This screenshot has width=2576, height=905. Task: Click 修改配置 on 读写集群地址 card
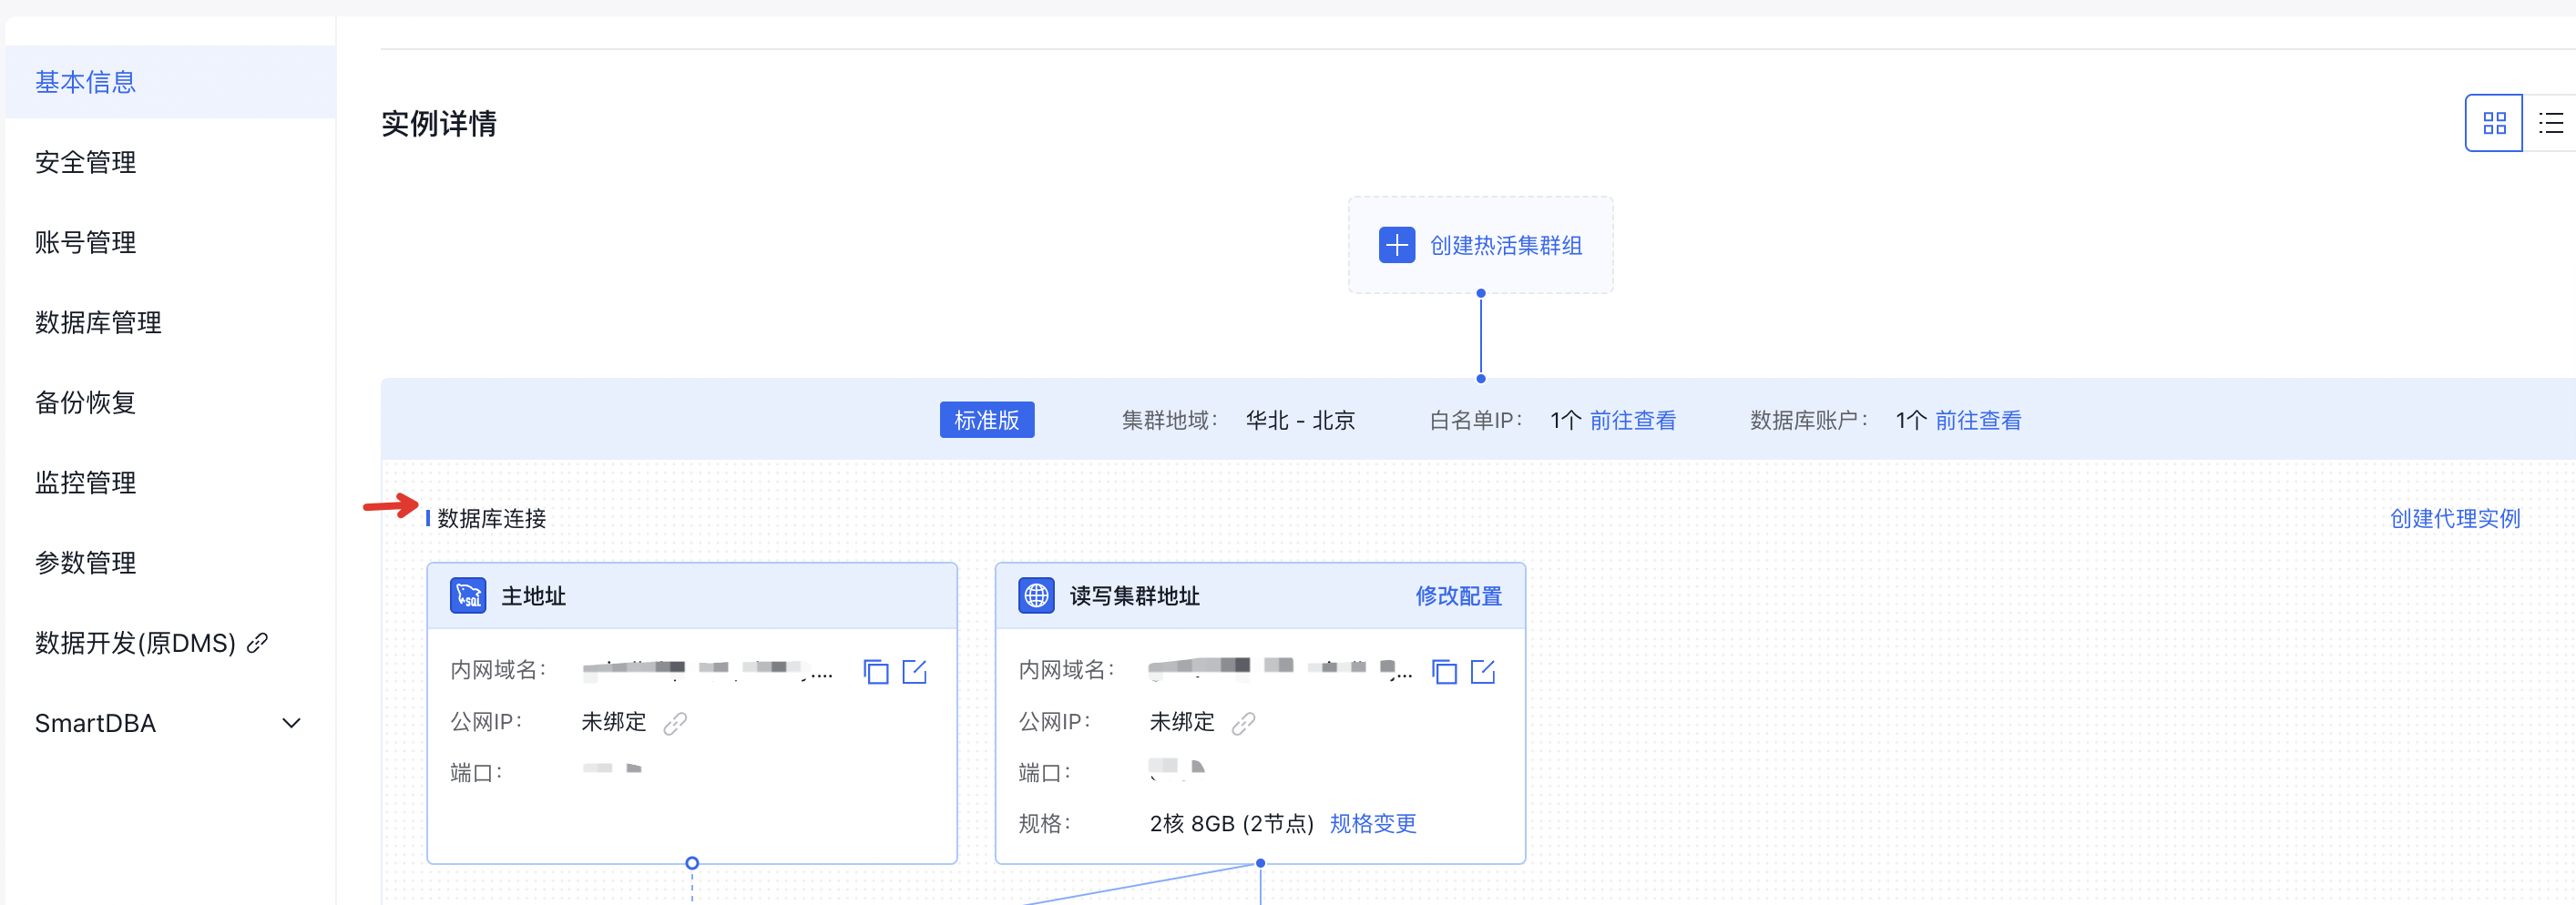pos(1459,596)
